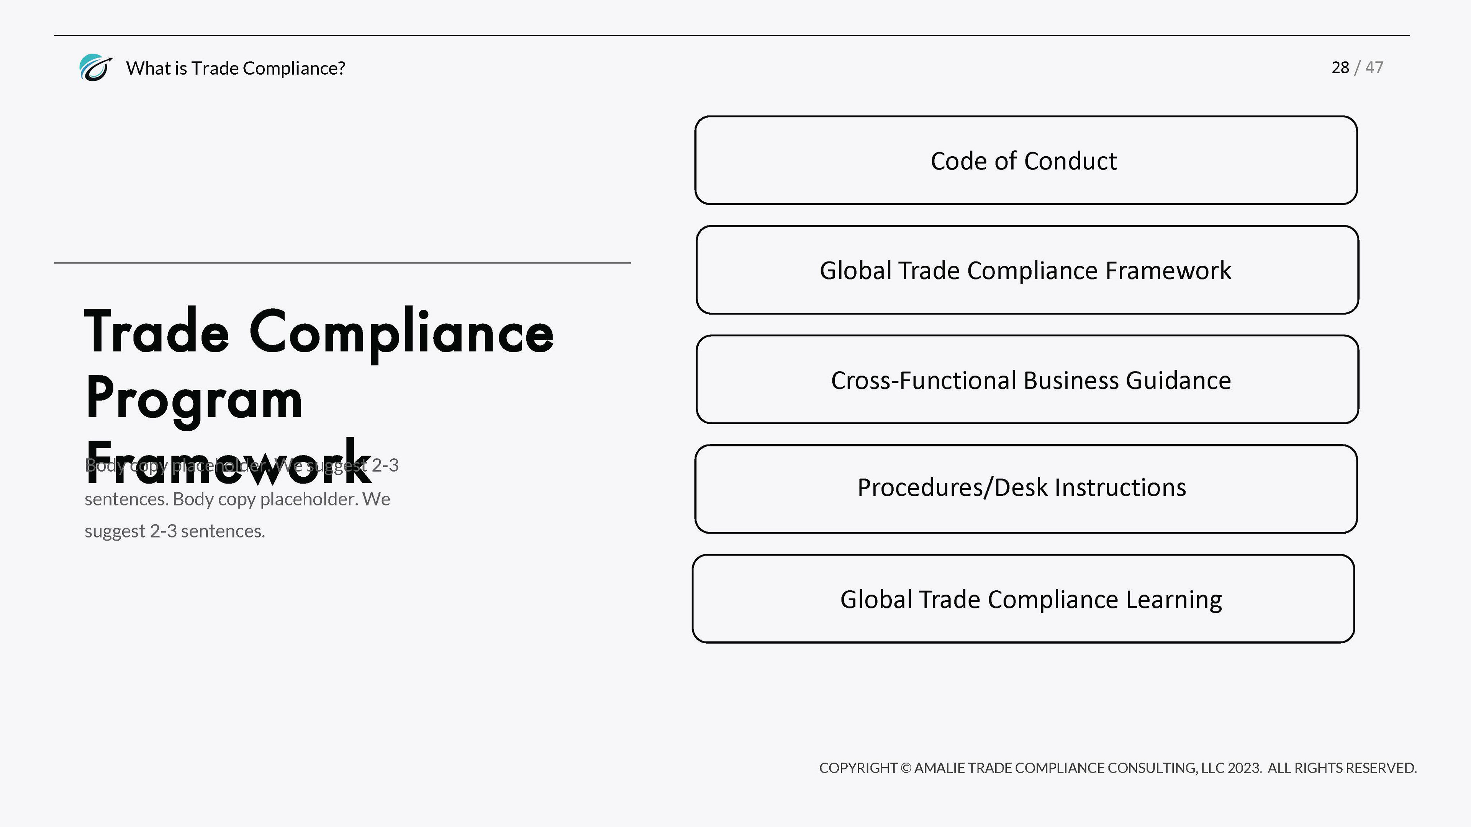Click the current page number 28
The height and width of the screenshot is (827, 1471).
pos(1340,67)
